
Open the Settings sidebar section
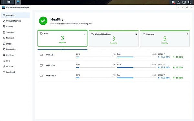point(16,55)
